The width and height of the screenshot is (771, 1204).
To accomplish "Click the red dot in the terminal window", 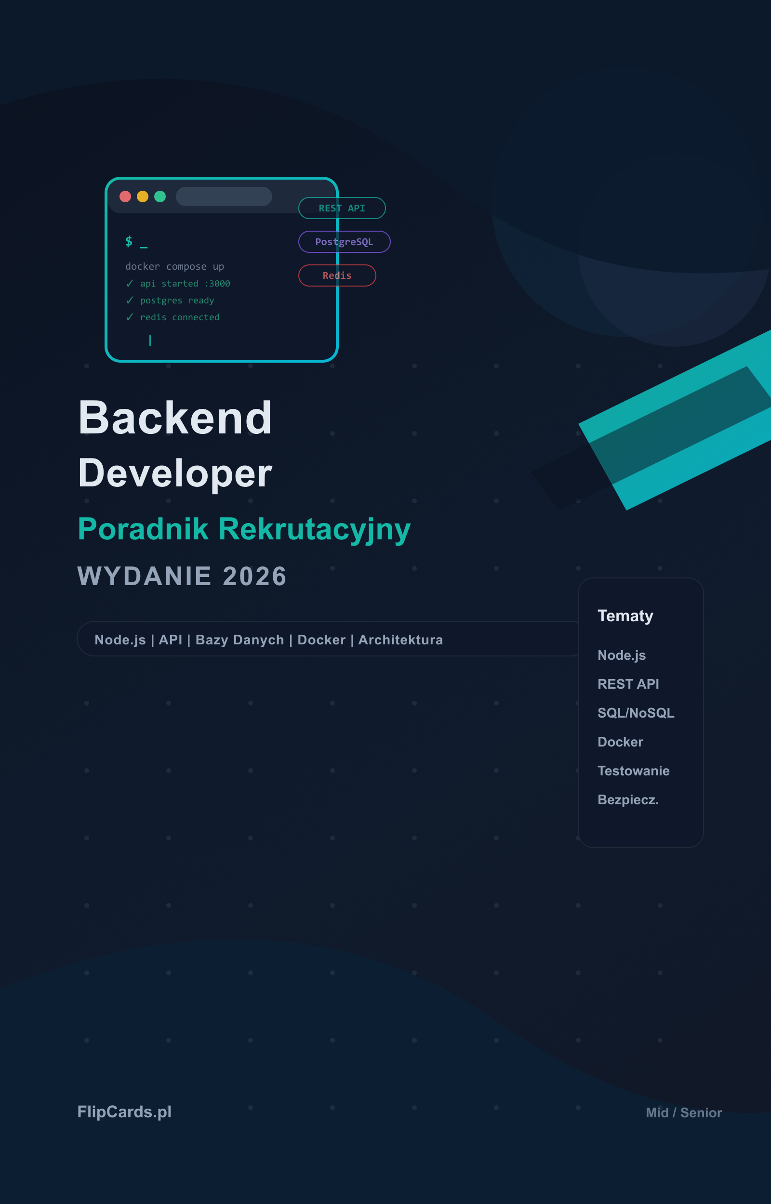I will pos(125,196).
